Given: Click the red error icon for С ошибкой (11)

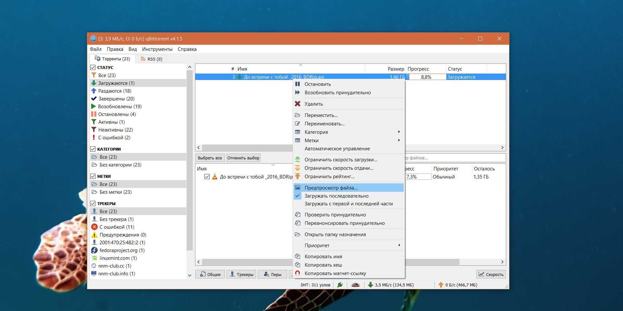Looking at the screenshot, I should click(x=94, y=227).
